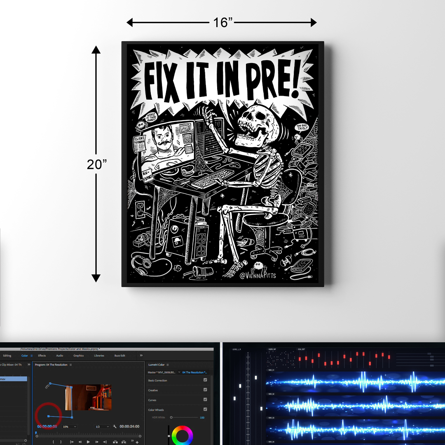
Task: Switch to the Effects workspace tab
Action: pyautogui.click(x=42, y=355)
